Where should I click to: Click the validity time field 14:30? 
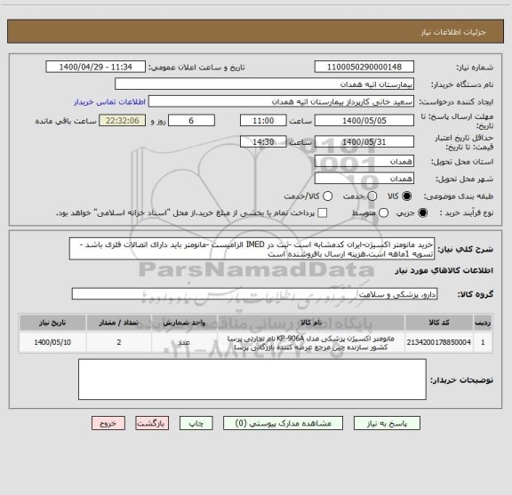[263, 141]
